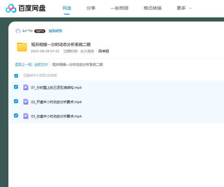This screenshot has height=187, width=224.
Task: Switch to the 网盘 tab
Action: coord(67,8)
